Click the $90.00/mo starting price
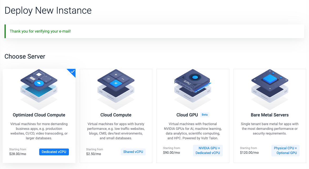Image resolution: width=309 pixels, height=169 pixels. (x=171, y=153)
